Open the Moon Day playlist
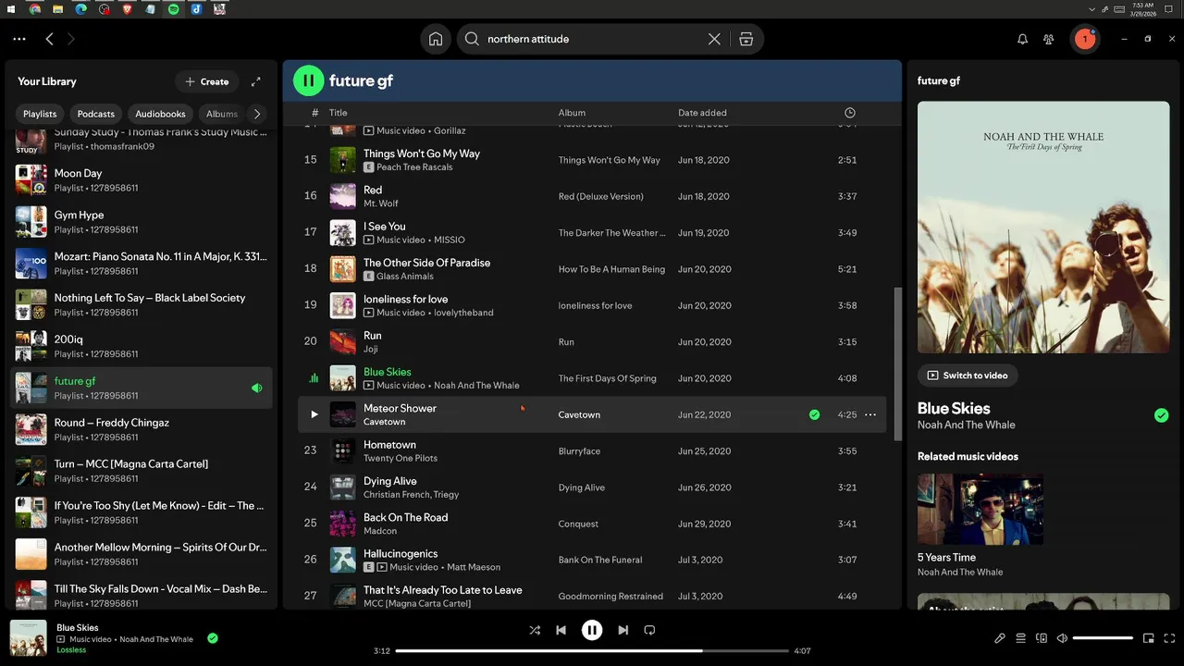The height and width of the screenshot is (666, 1184). [142, 180]
